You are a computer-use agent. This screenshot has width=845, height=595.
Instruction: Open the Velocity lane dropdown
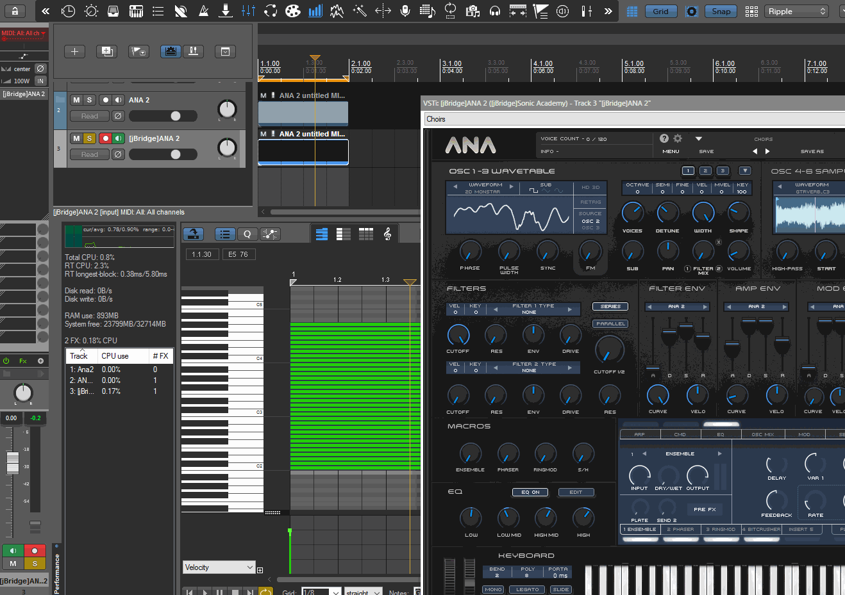point(219,567)
